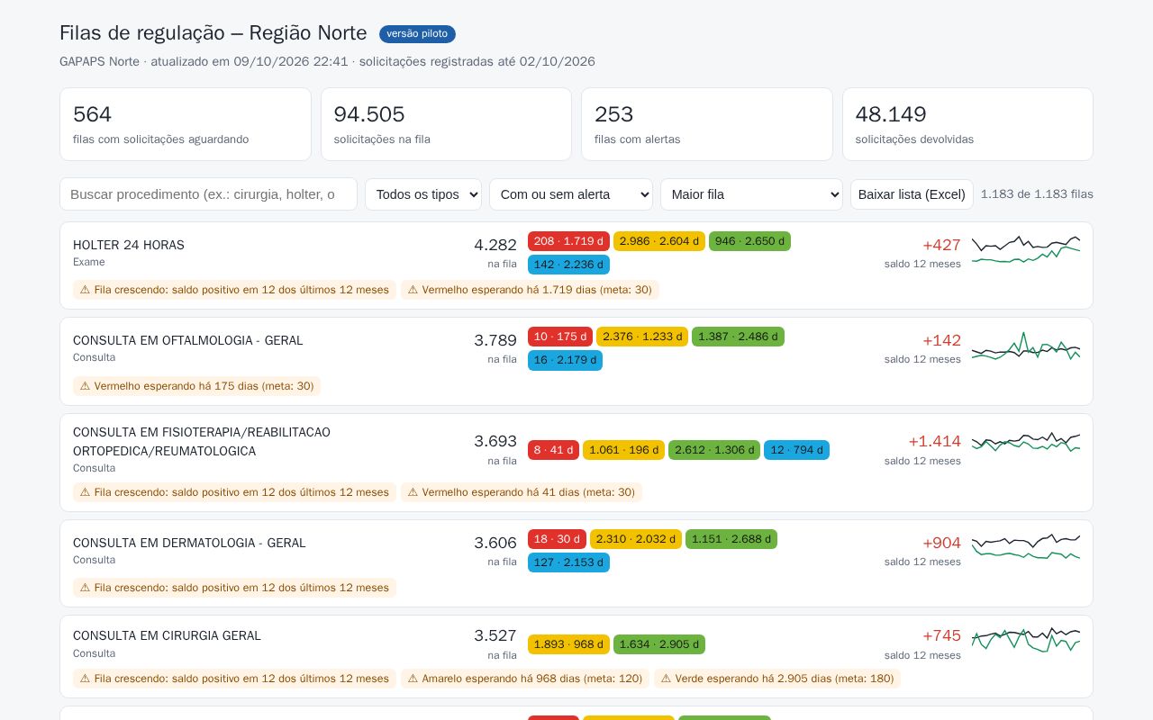Open the 'Maior fila' sort dropdown
The image size is (1153, 720).
pos(751,194)
